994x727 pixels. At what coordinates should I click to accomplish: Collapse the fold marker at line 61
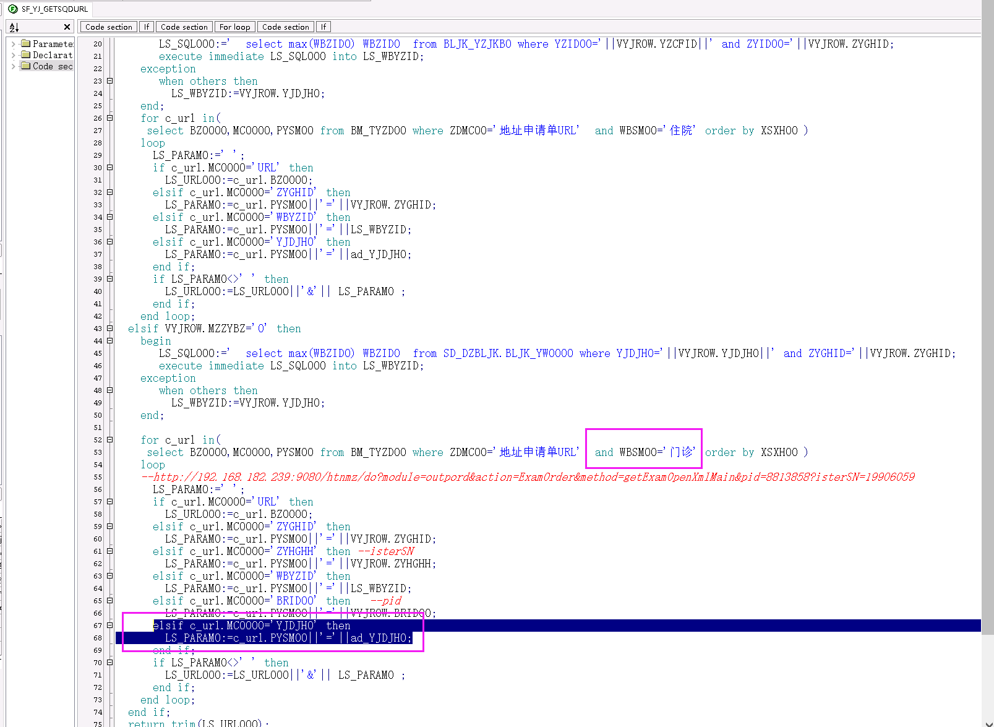click(109, 551)
